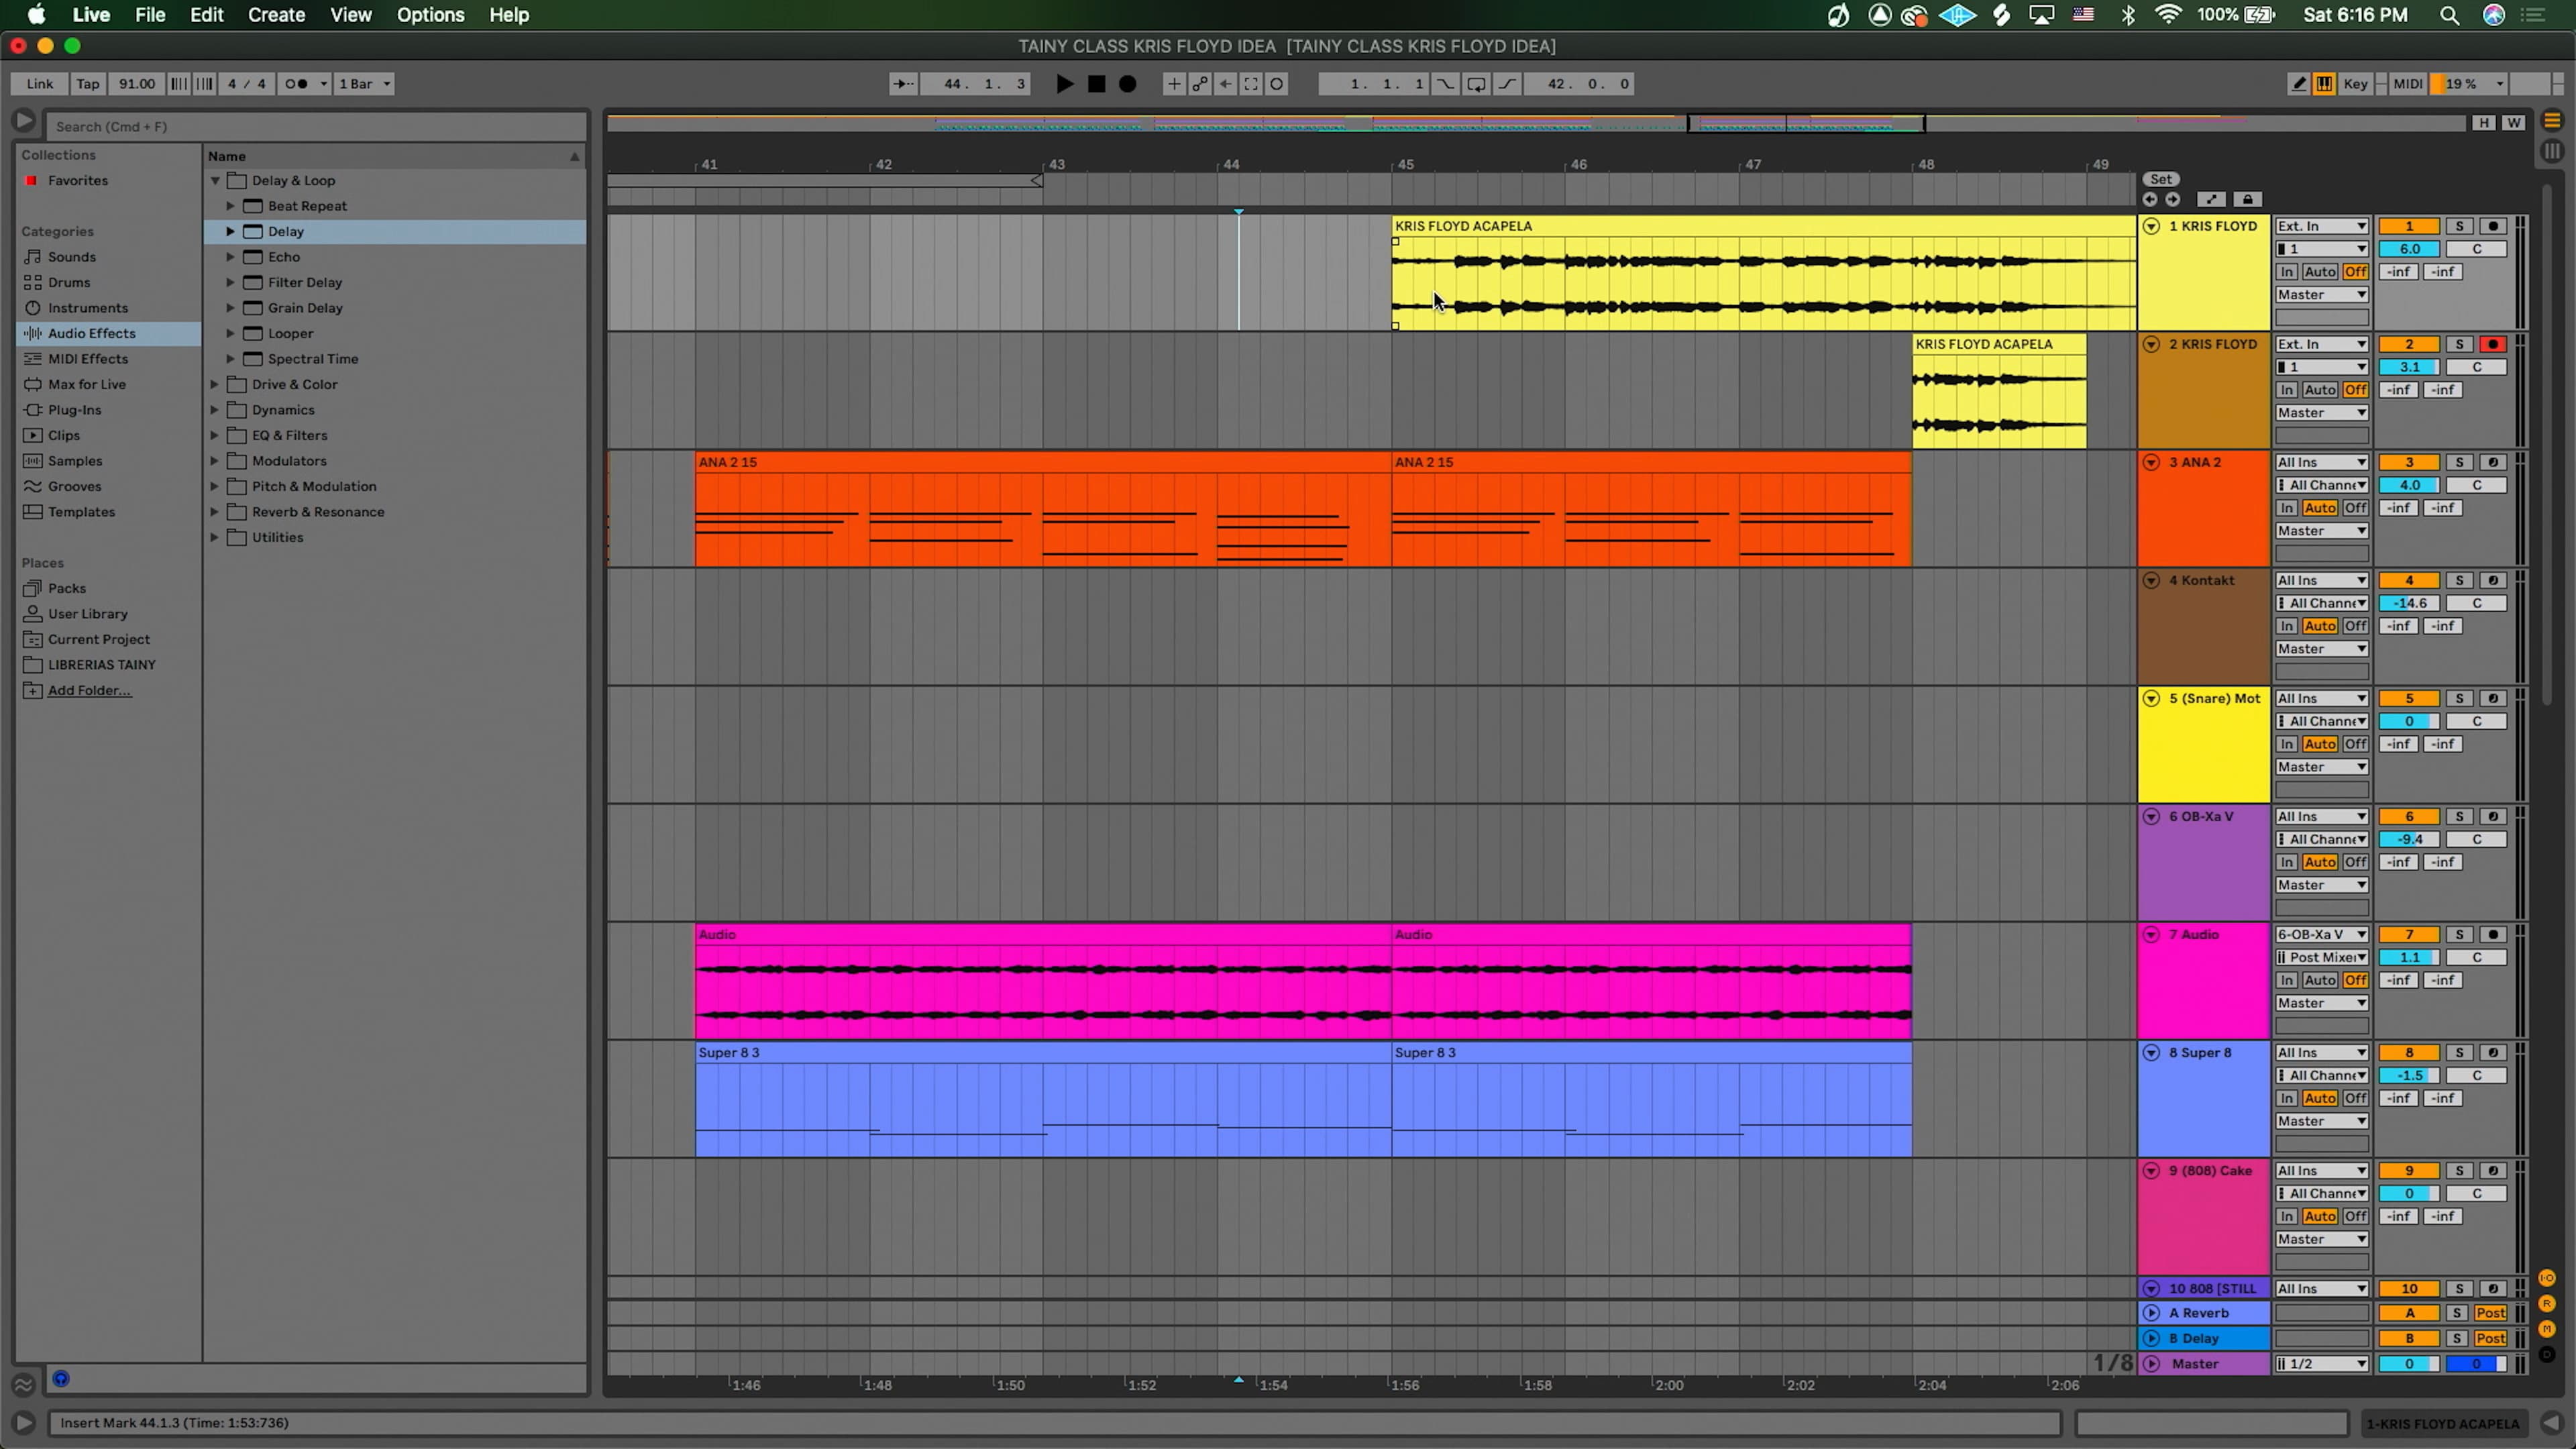Toggle the Loop switch in the transport
Viewport: 2576px width, 1449px height.
click(1475, 84)
